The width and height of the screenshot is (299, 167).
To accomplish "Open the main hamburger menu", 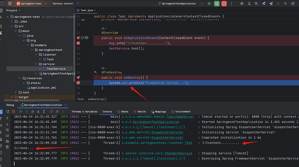I will (x=10, y=3).
